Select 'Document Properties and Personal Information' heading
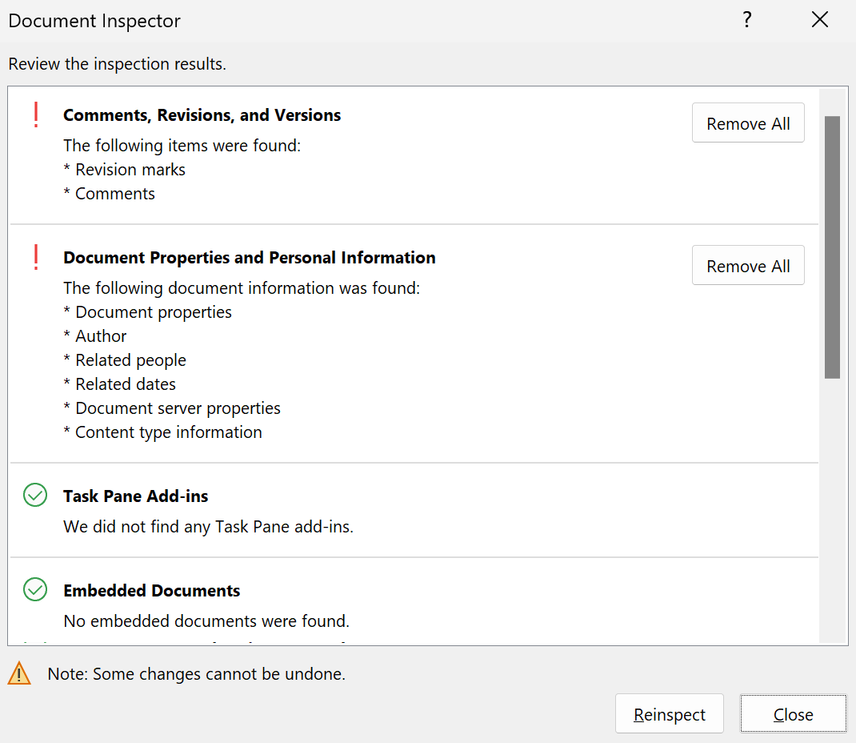 (250, 257)
